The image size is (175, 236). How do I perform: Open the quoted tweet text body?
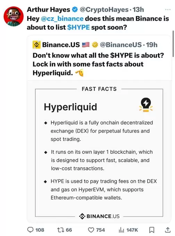98,64
